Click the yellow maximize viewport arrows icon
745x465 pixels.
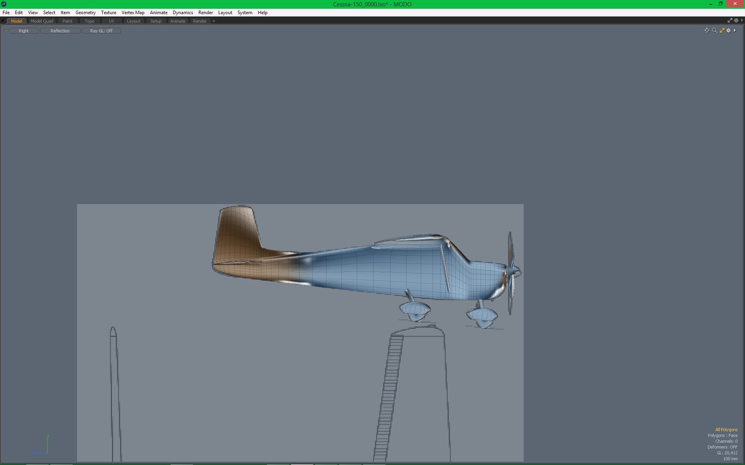[722, 31]
